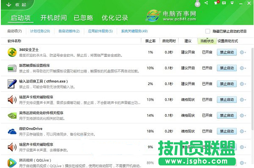Open gear dropdown for 360安全卫士
Image resolution: width=254 pixels, height=168 pixels.
point(243,52)
